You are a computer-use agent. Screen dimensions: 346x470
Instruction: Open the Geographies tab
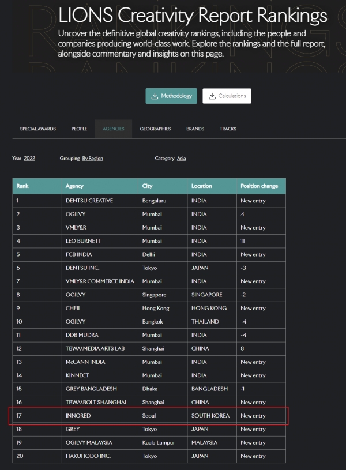155,129
